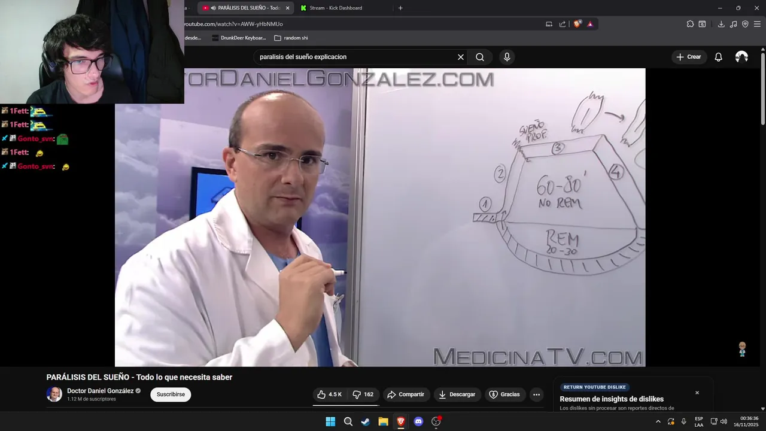766x431 pixels.
Task: Click the small doctor character extension icon
Action: 742,350
